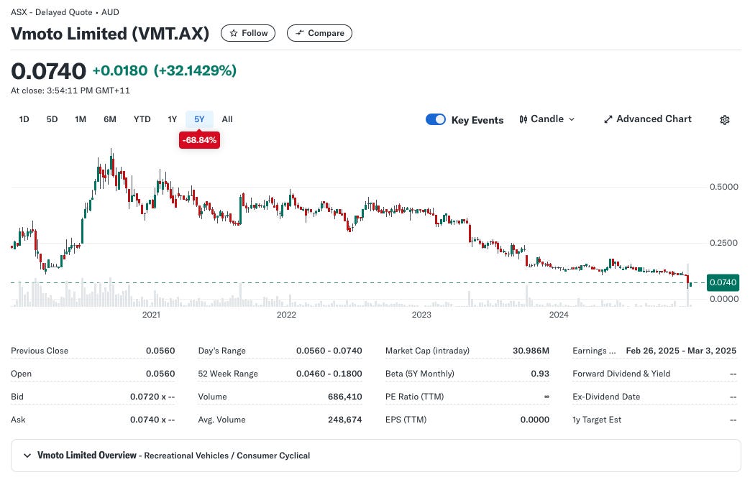
Task: Click Recreational Vehicles / Consumer Cyclical text
Action: (227, 456)
